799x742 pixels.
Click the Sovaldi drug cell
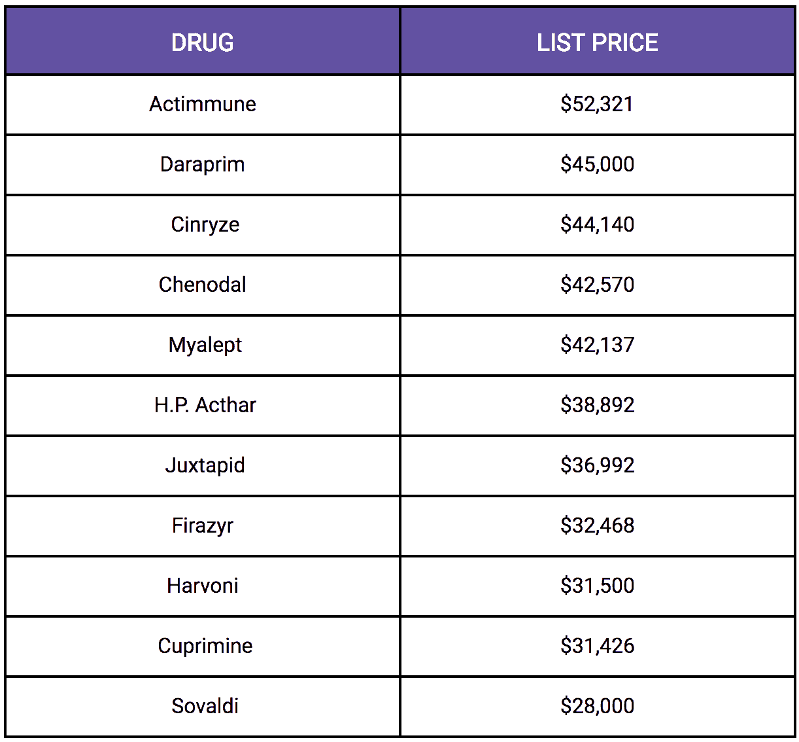pyautogui.click(x=205, y=706)
